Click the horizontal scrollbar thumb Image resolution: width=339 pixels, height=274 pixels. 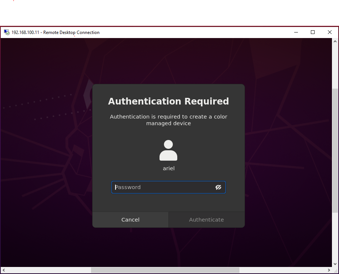[165, 270]
